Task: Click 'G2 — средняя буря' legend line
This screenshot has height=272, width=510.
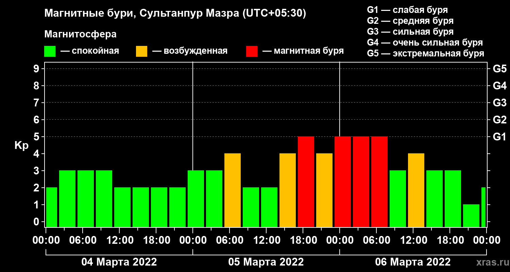Action: pos(410,21)
